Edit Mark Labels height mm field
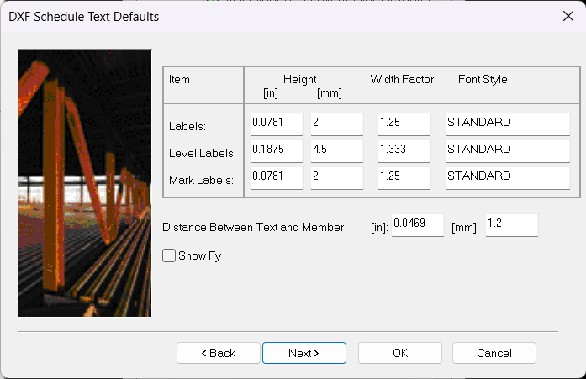Viewport: 586px width, 379px height. (x=336, y=177)
